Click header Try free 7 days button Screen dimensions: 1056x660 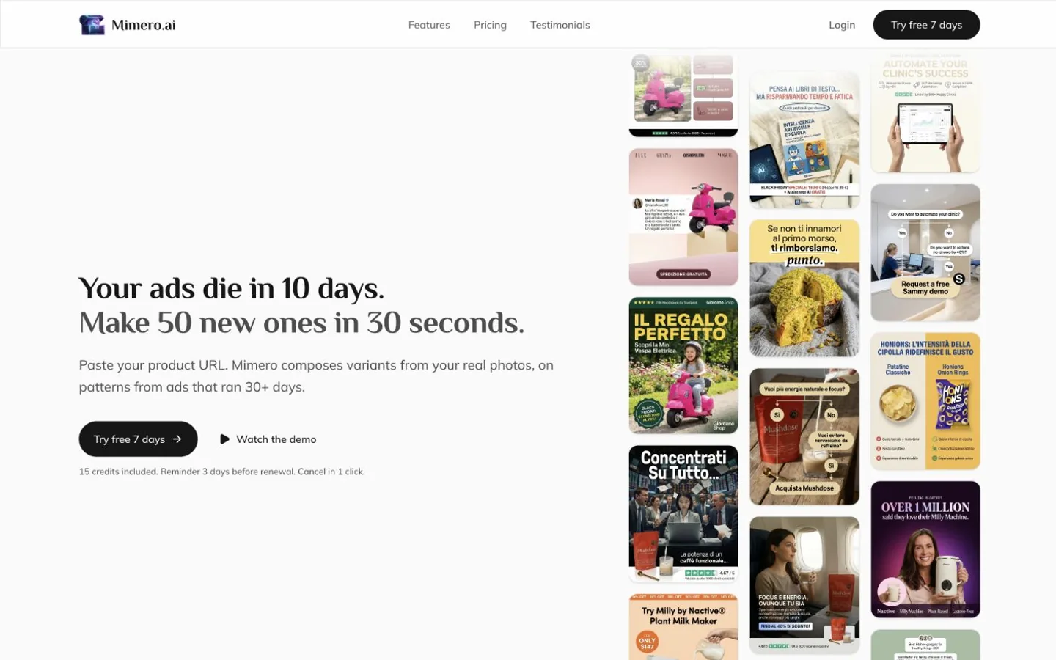click(x=926, y=25)
